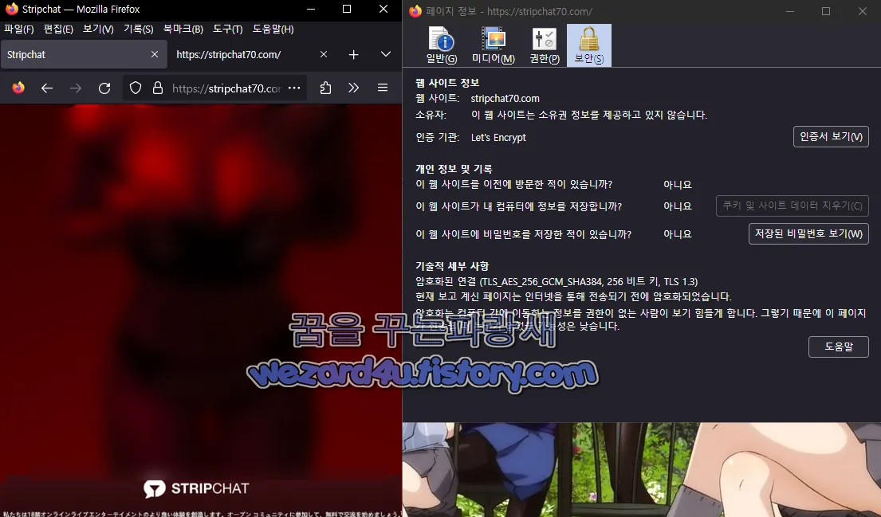Open the 북마크(B) menu

182,29
